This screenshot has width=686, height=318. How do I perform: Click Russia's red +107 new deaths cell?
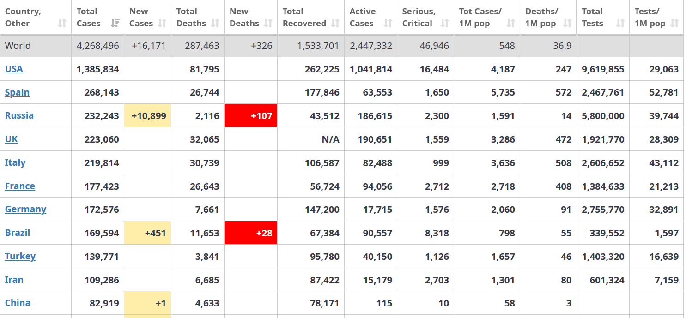tap(251, 115)
